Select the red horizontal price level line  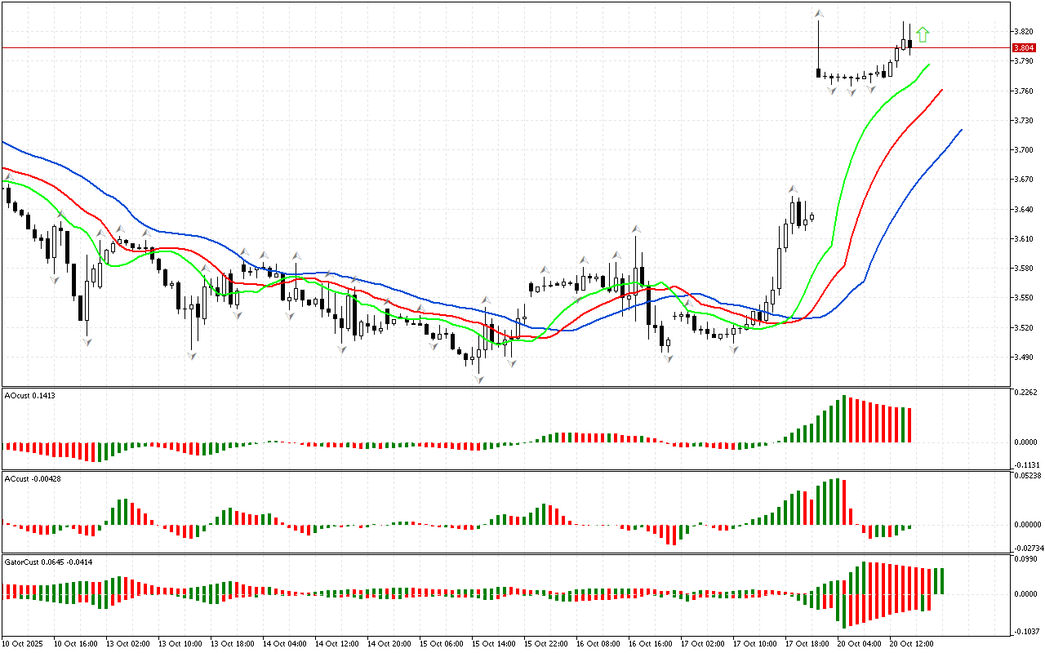[490, 48]
